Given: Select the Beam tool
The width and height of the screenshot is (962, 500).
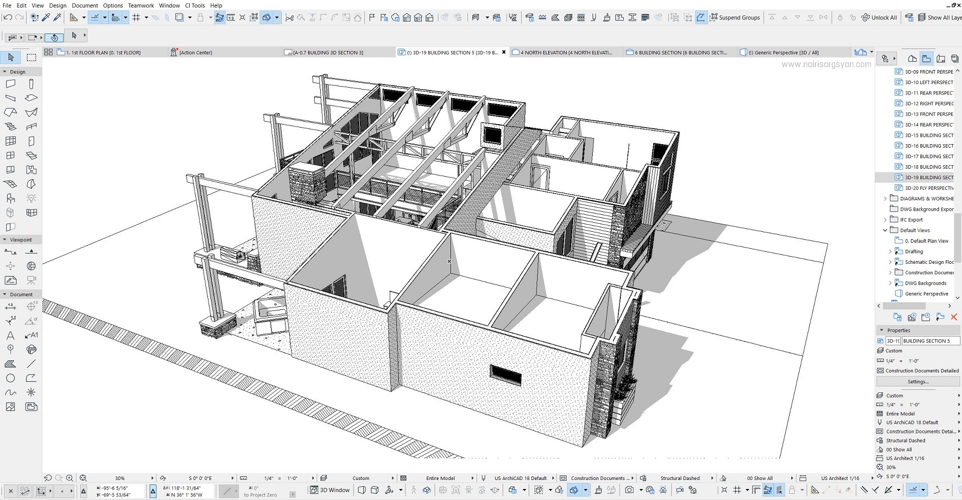Looking at the screenshot, I should [x=11, y=98].
